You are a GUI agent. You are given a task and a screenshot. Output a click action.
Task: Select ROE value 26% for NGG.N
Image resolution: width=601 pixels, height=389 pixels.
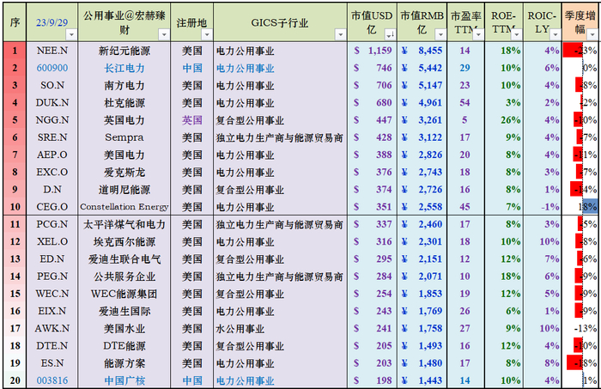point(504,120)
